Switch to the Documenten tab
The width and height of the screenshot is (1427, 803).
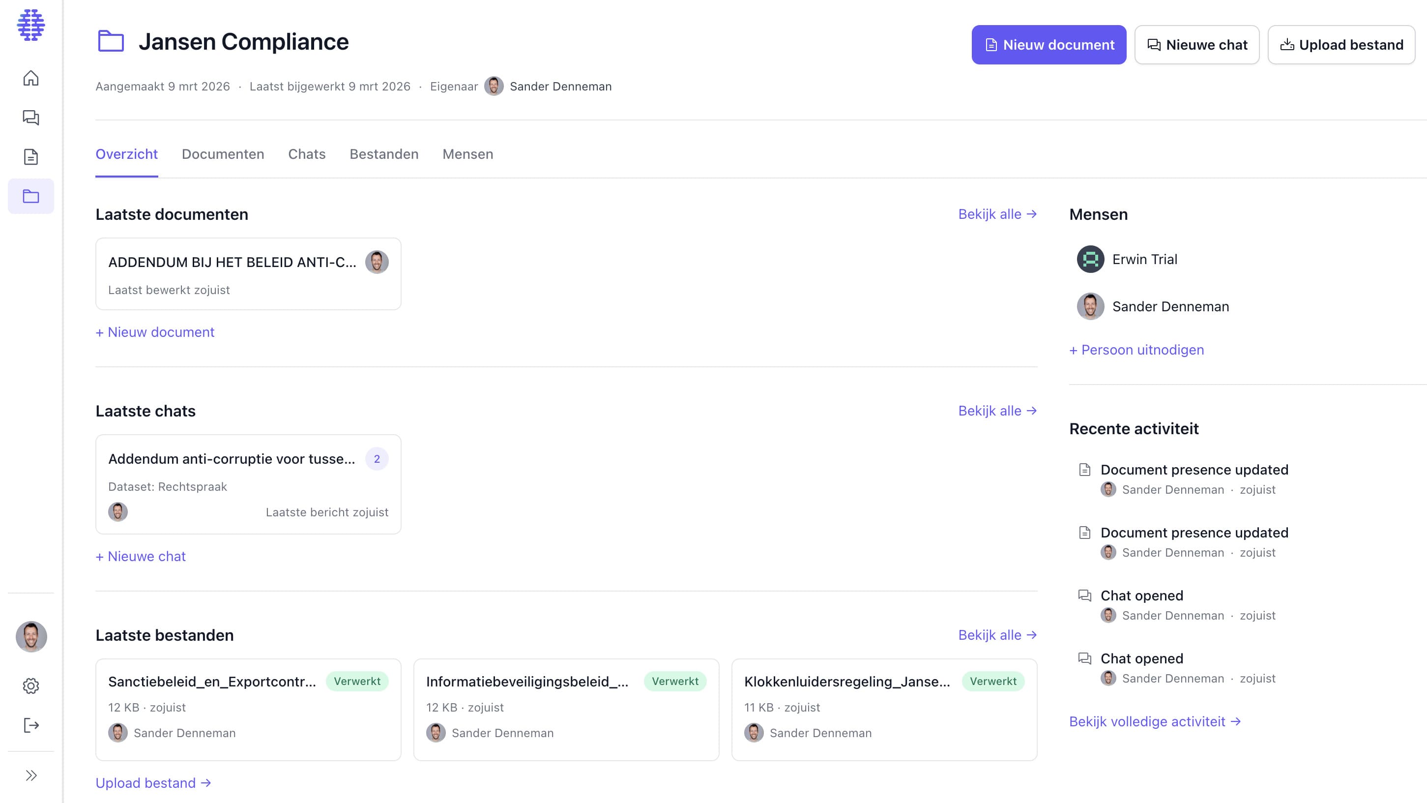pyautogui.click(x=223, y=154)
